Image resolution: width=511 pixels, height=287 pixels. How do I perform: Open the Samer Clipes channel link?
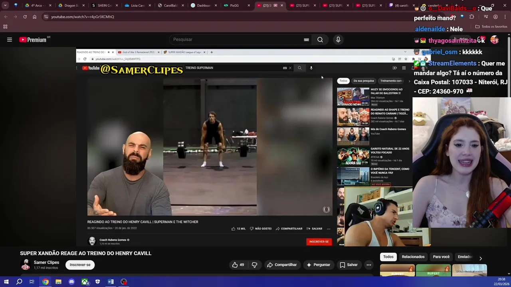coord(46,262)
